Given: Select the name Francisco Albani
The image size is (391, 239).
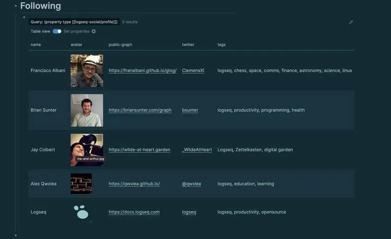Looking at the screenshot, I should click(48, 70).
